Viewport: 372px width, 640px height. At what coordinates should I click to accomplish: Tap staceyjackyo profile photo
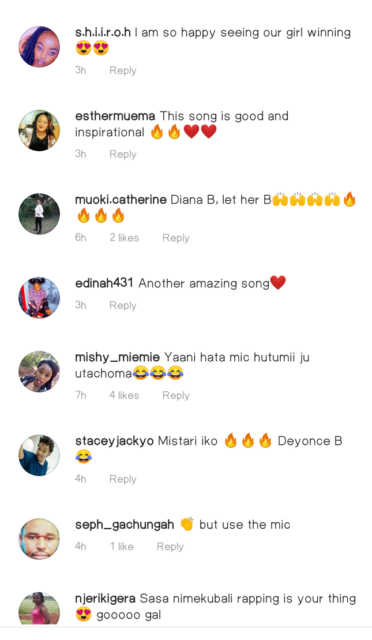tap(39, 455)
